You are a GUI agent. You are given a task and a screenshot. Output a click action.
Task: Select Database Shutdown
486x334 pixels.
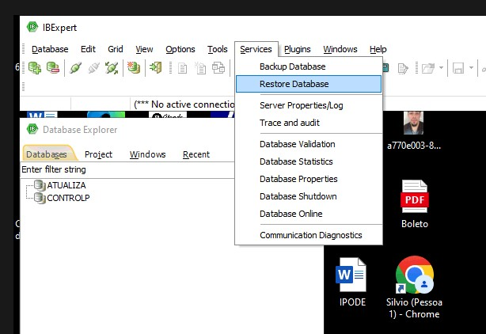309,196
